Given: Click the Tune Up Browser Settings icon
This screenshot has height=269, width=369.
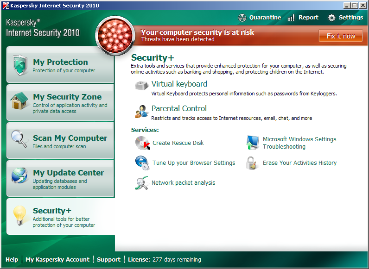Looking at the screenshot, I should coord(142,163).
